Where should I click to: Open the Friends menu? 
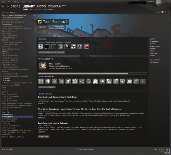click(x=16, y=2)
